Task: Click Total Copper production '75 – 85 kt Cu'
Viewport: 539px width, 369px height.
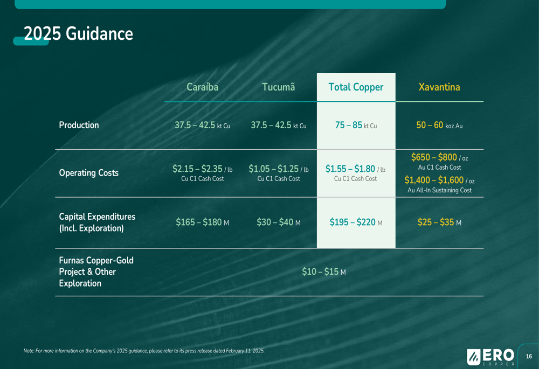Action: (x=356, y=126)
